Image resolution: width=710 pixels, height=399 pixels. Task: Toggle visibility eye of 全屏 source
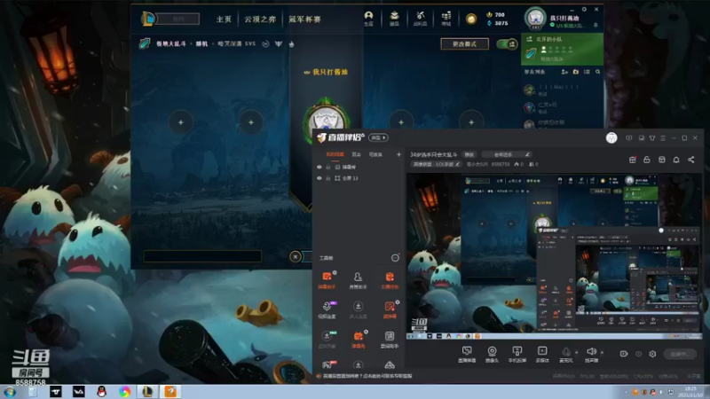click(319, 178)
